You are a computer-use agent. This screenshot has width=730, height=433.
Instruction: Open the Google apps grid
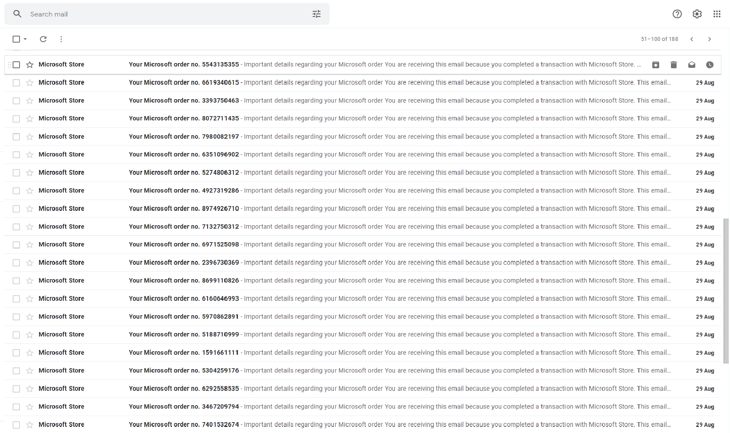(717, 14)
